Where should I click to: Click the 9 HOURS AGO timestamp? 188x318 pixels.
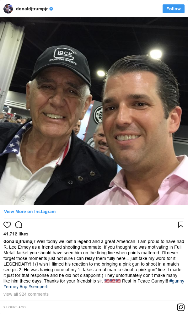point(15,307)
